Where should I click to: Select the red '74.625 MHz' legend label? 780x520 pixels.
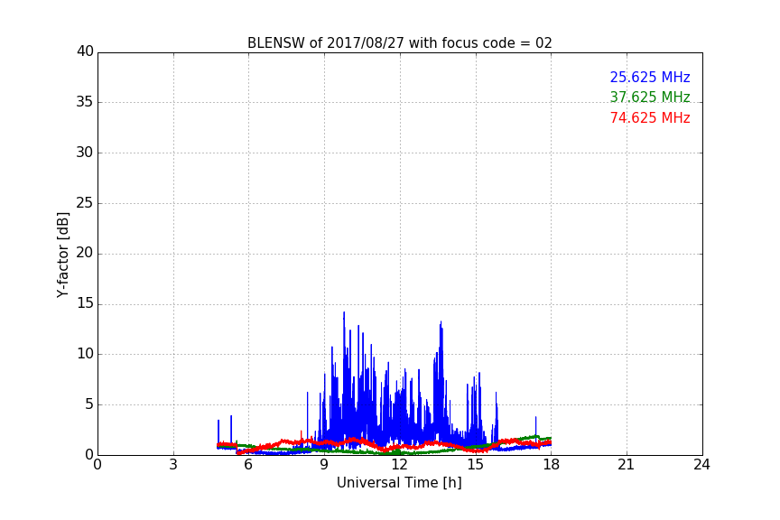[650, 118]
